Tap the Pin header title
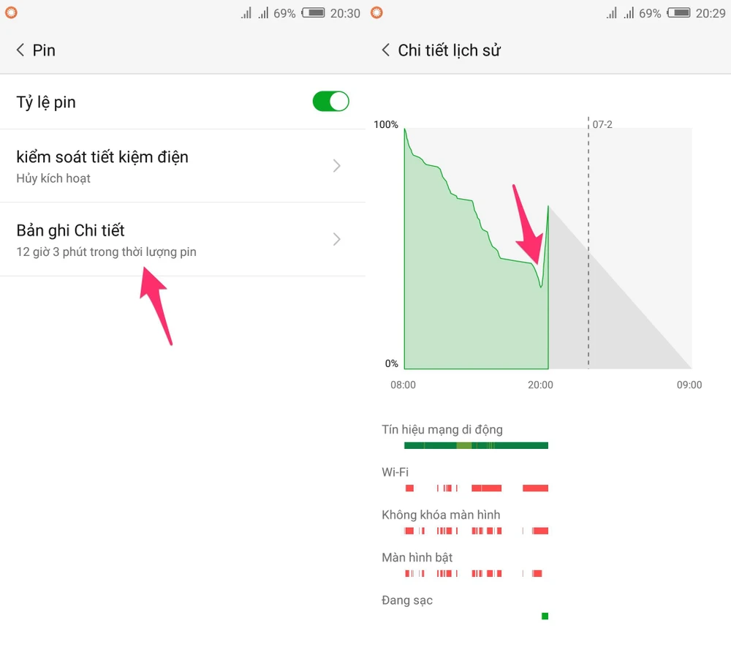 (44, 50)
